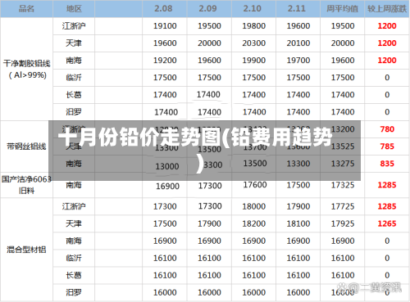The image size is (410, 302).
Task: Click 南海 region in 国产洁净6063旧料 row
Action: pyautogui.click(x=74, y=185)
